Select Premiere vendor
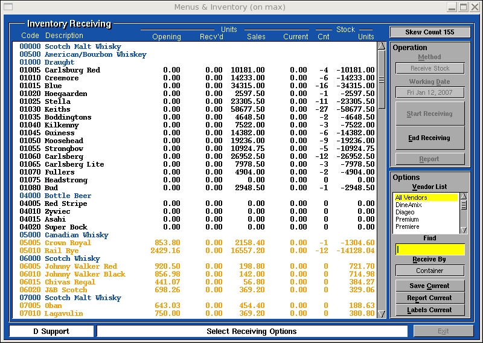The height and width of the screenshot is (343, 483). click(426, 227)
